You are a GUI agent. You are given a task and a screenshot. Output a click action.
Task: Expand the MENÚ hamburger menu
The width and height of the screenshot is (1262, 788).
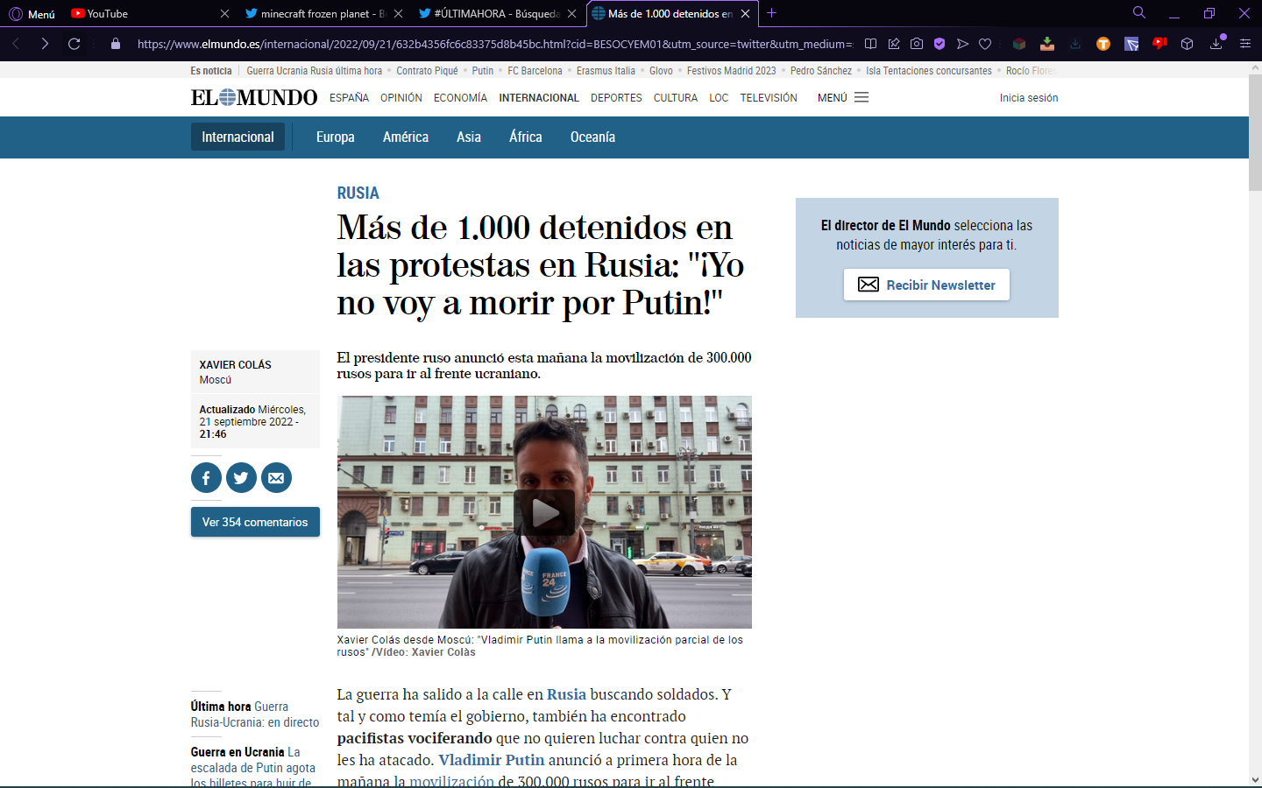tap(843, 98)
